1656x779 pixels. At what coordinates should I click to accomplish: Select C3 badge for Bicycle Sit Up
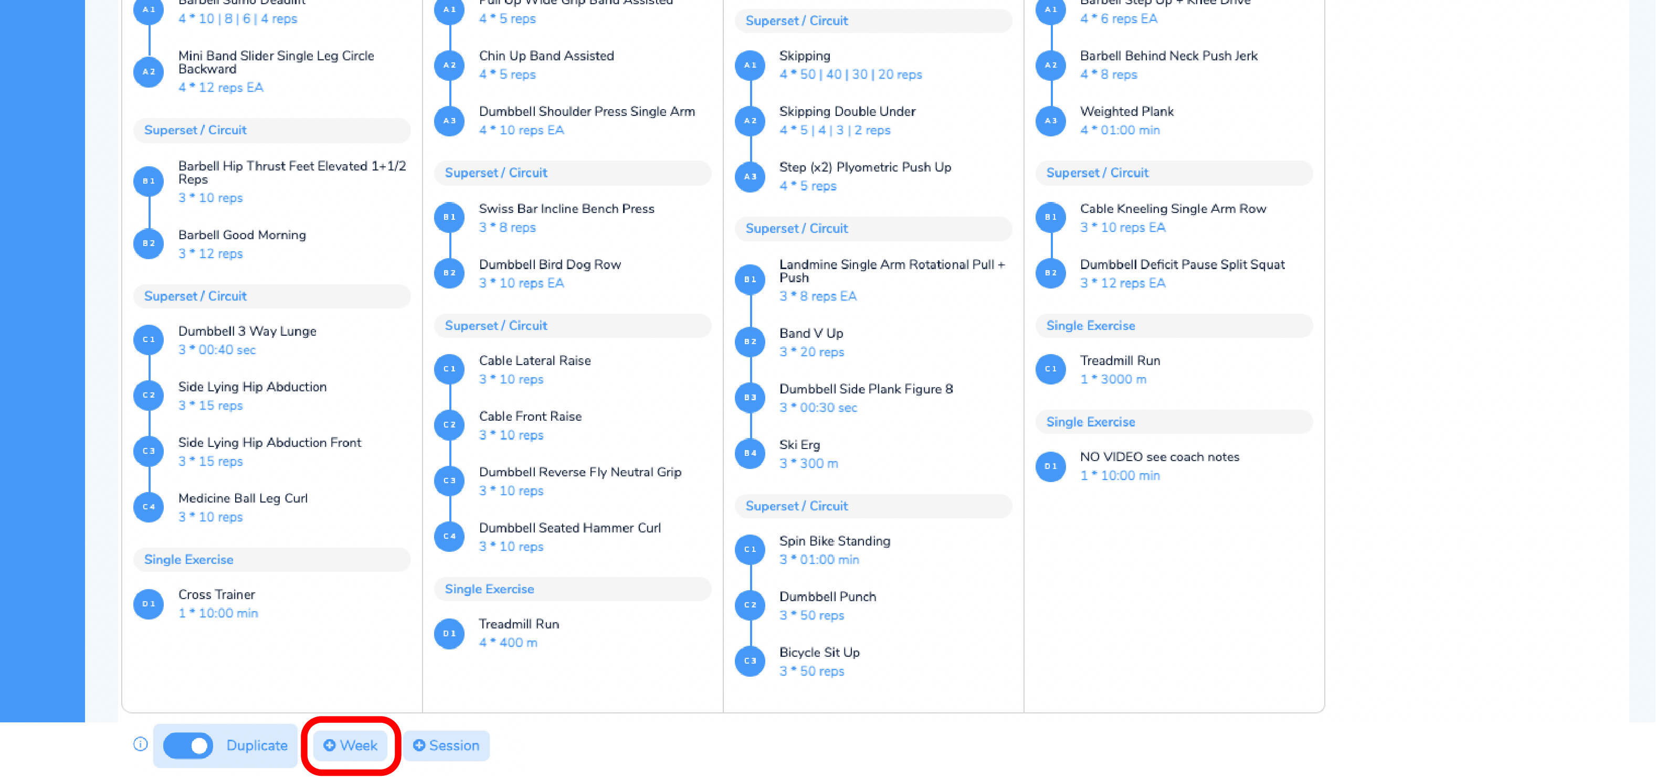tap(750, 661)
